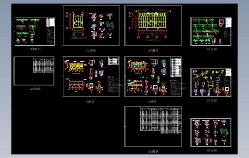
Task: Pick the right schedule table in the two-table A2 sheet
Action: [171, 120]
